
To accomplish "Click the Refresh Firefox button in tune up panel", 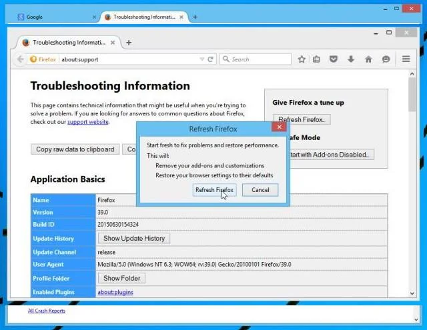I will click(302, 119).
